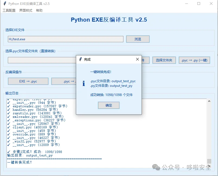
Task: Close the 完成 dialog with X
Action: 137,59
